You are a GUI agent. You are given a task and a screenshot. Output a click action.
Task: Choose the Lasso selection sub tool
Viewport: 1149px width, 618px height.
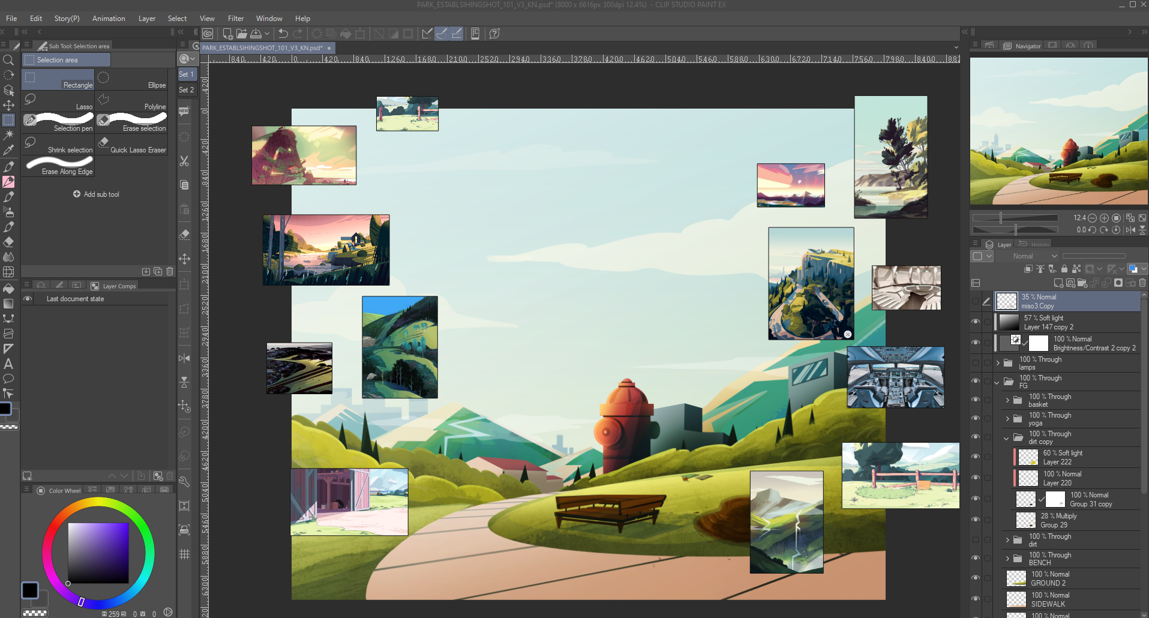pos(58,100)
